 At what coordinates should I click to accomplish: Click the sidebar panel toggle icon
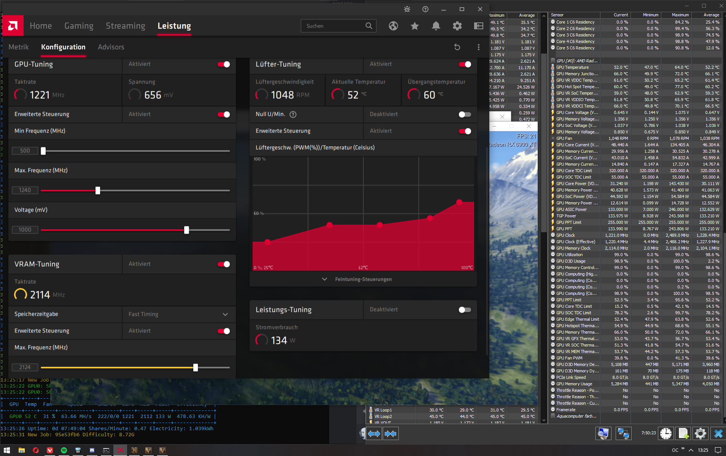(x=479, y=26)
